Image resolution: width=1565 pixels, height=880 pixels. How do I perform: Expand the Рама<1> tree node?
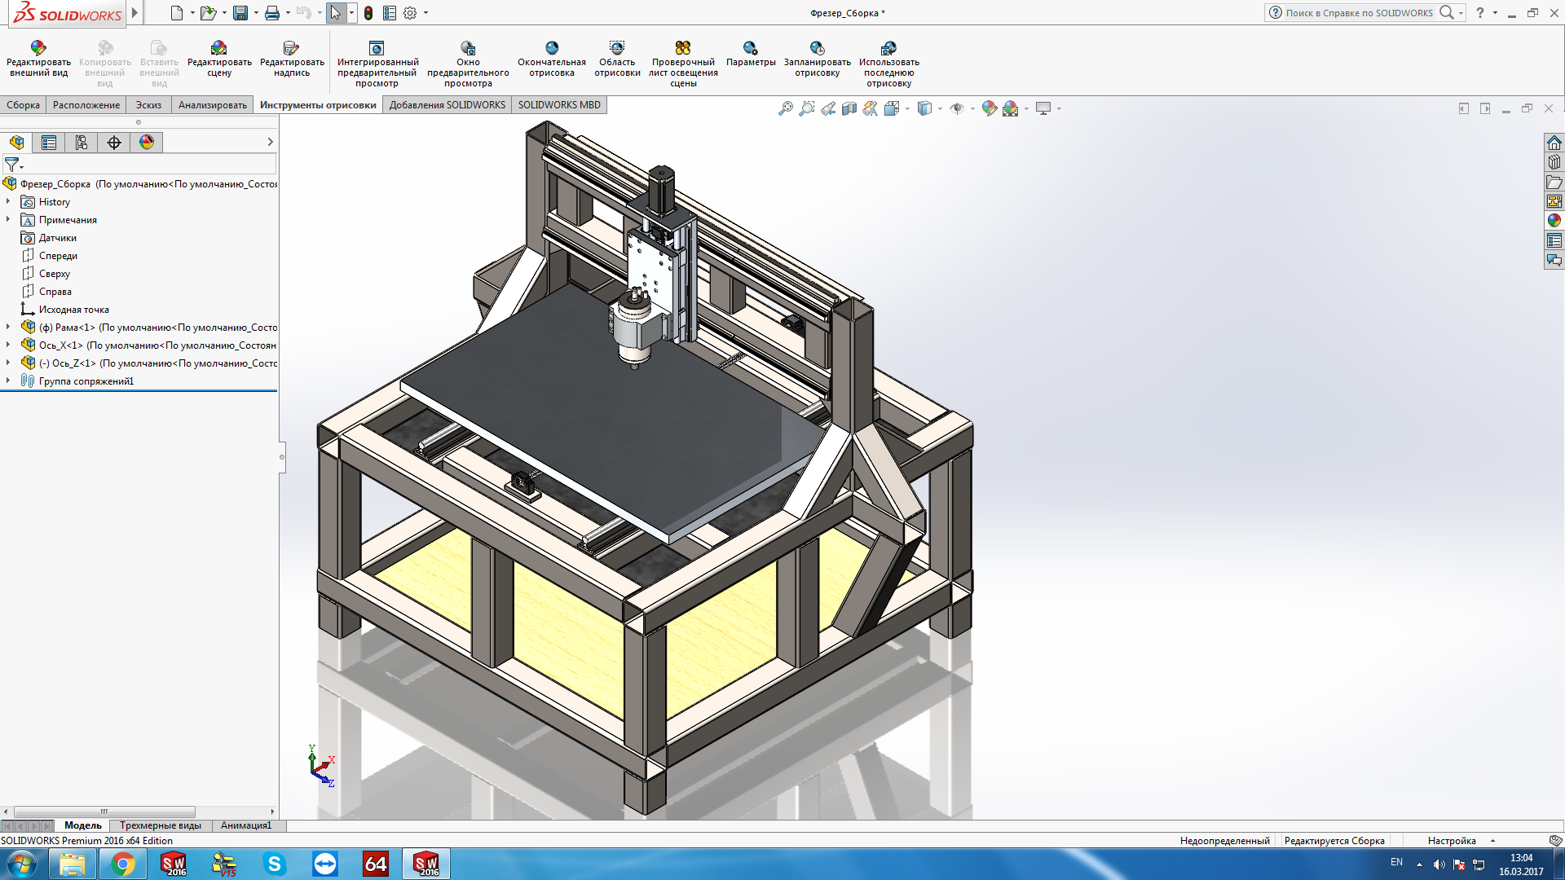click(x=8, y=327)
